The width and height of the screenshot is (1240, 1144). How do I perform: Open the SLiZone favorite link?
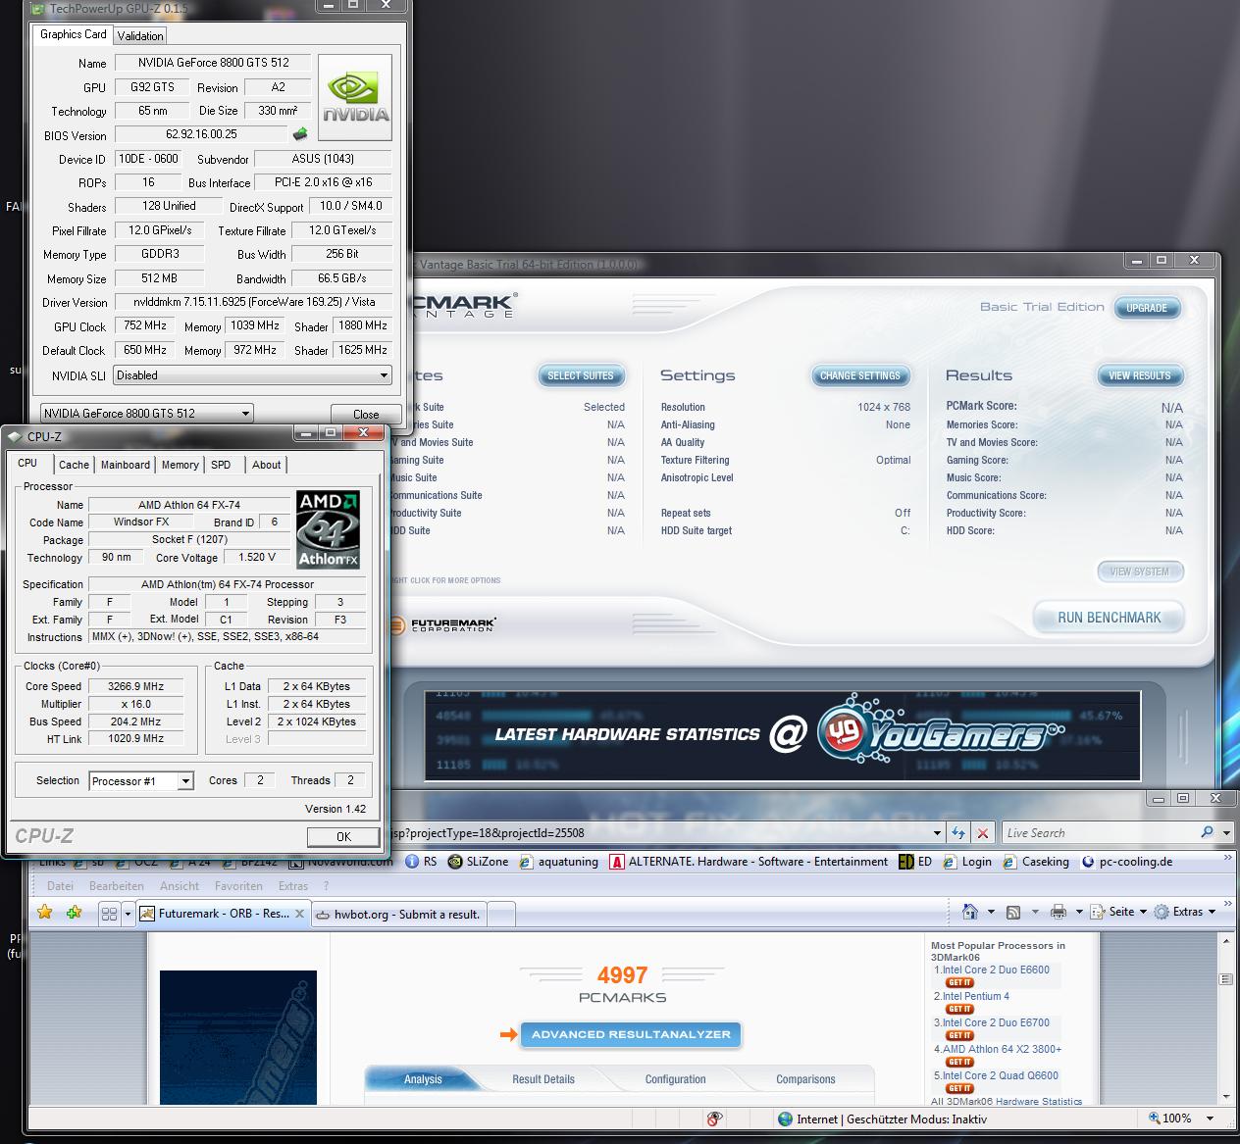(478, 862)
